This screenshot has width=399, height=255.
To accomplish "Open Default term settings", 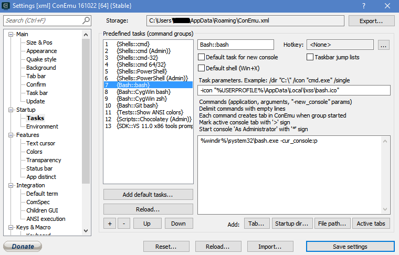I will tap(42, 194).
